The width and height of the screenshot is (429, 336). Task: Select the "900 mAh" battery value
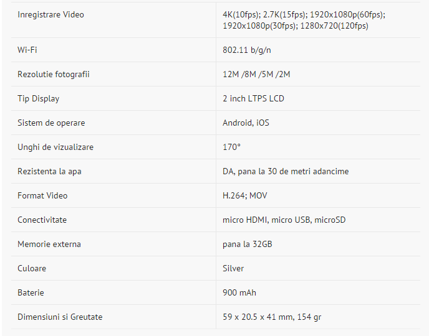(x=239, y=292)
